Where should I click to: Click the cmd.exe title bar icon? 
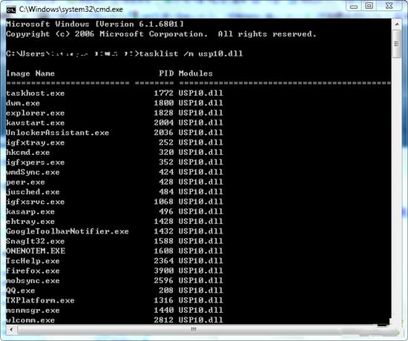coord(11,10)
